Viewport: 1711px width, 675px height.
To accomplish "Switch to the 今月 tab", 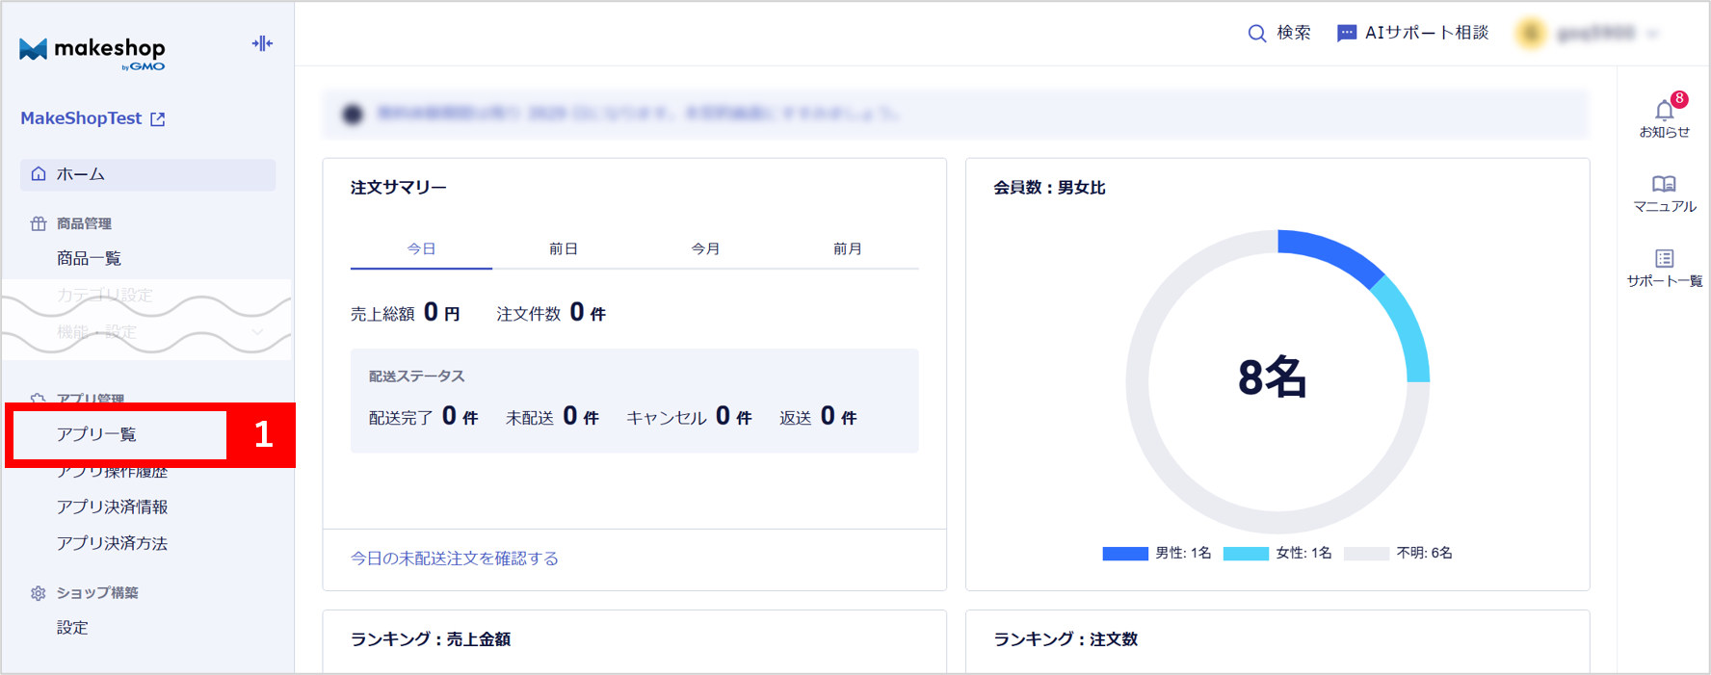I will (x=705, y=248).
